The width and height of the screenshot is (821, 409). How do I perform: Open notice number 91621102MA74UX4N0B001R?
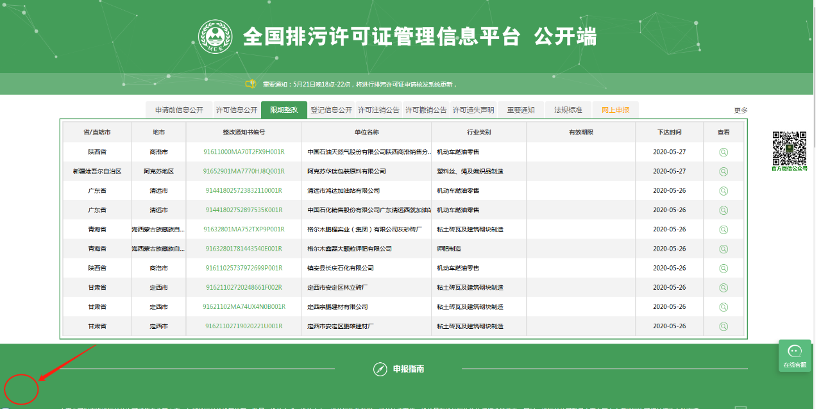[244, 307]
